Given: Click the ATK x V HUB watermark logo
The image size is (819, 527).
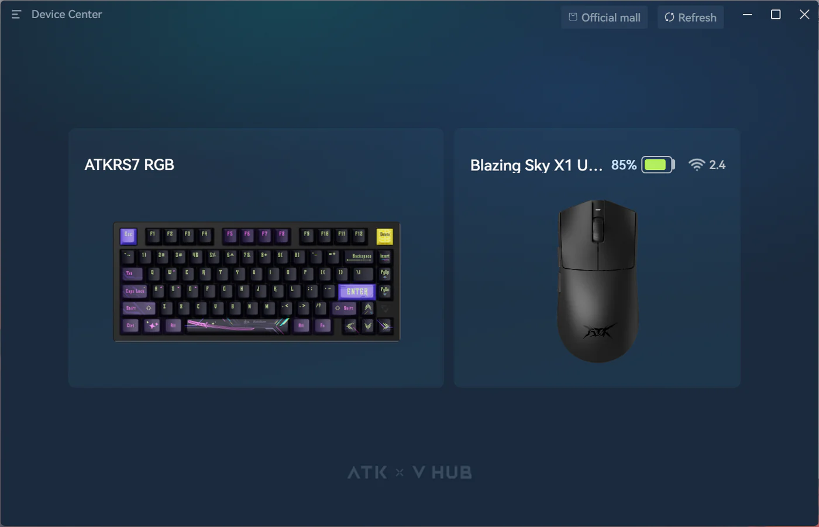Looking at the screenshot, I should tap(409, 473).
